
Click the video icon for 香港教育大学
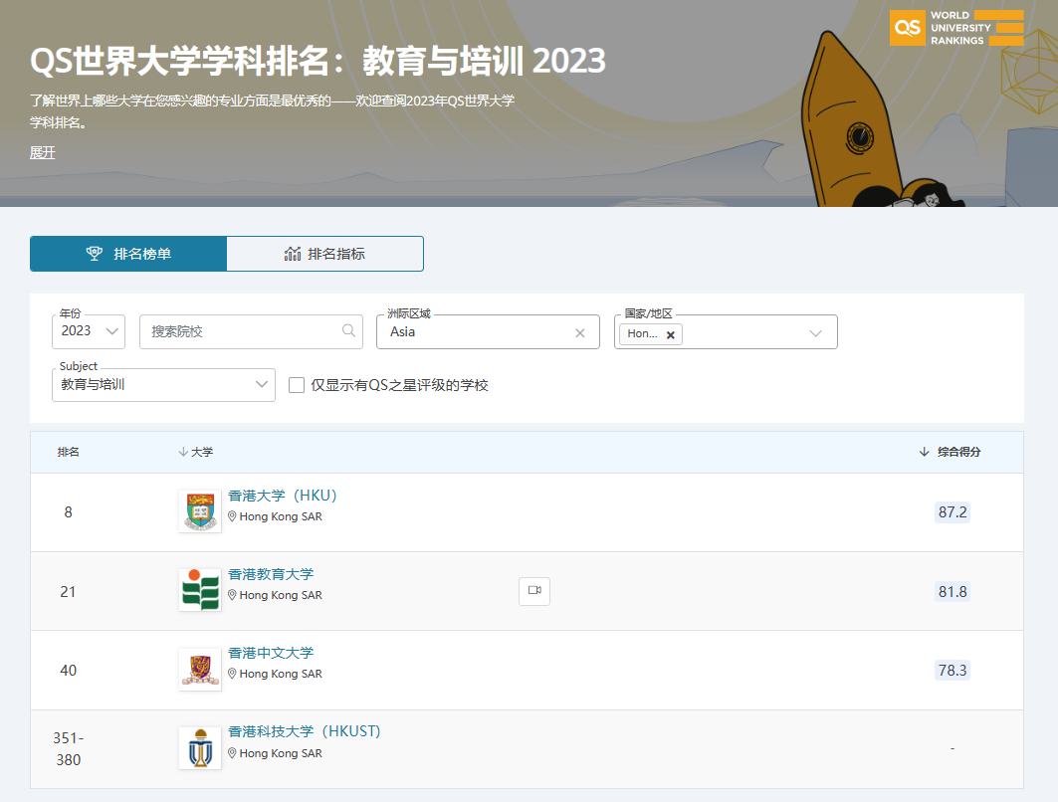[534, 591]
